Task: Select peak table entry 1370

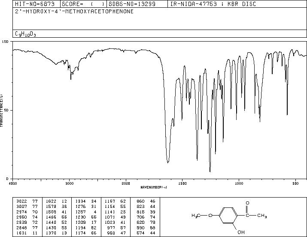Action: [x=56, y=233]
